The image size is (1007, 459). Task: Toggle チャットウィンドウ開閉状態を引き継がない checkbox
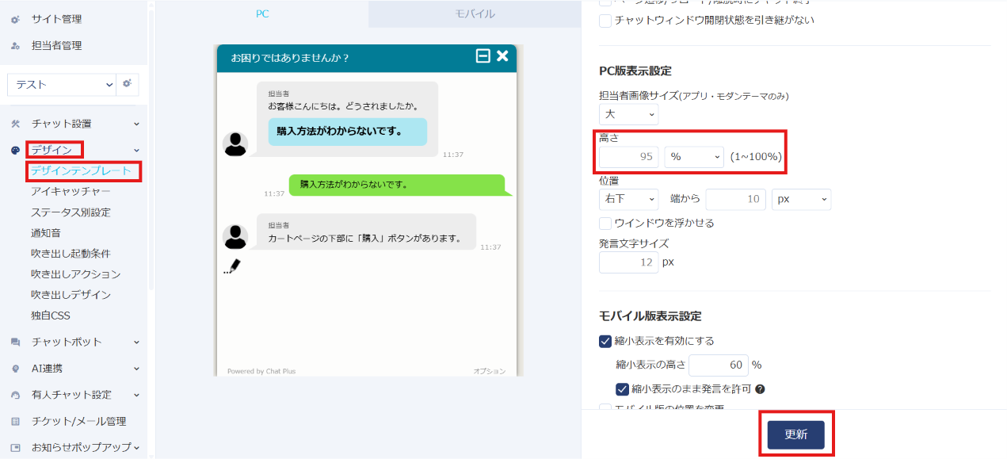605,21
